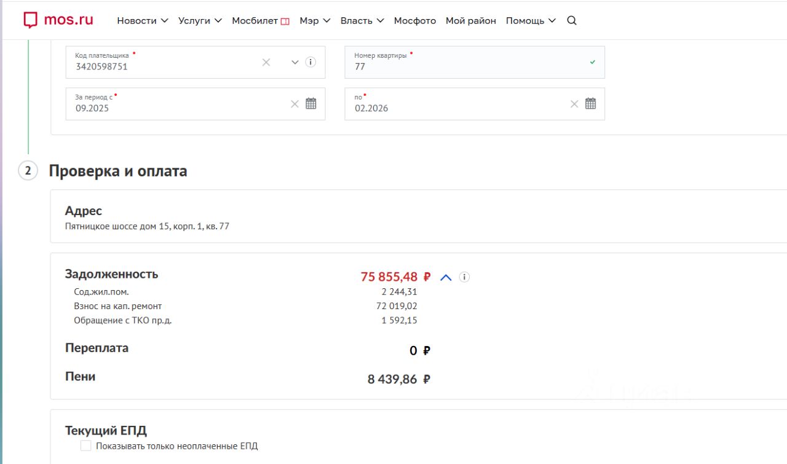Open calendar for period end date

click(x=590, y=104)
